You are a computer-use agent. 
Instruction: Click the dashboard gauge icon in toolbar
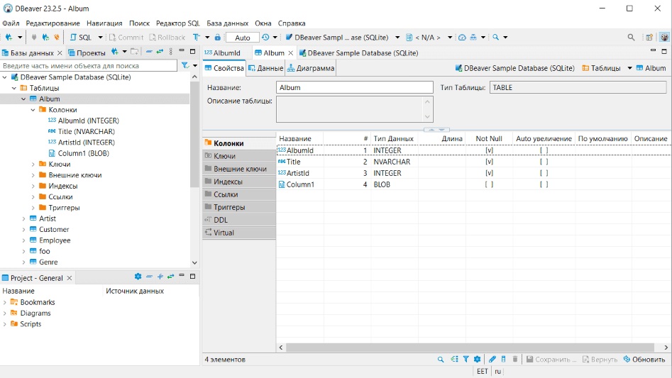(462, 37)
